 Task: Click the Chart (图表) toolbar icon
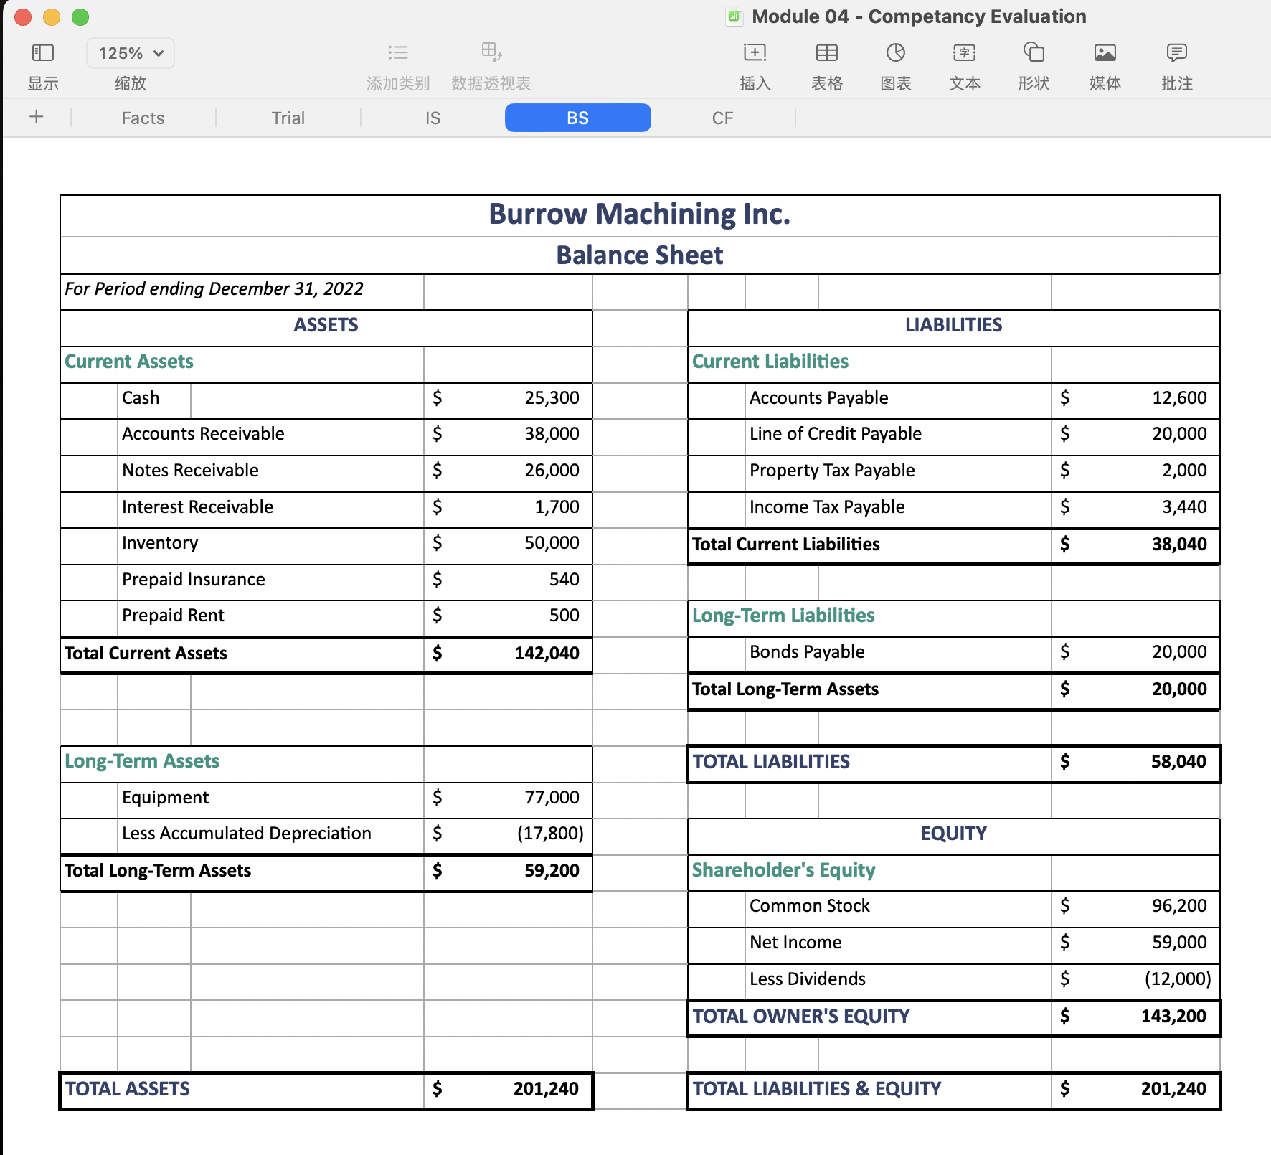tap(895, 53)
